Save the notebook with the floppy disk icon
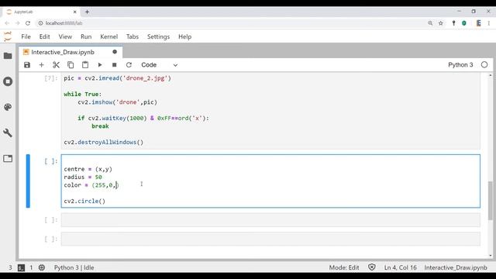 [27, 65]
